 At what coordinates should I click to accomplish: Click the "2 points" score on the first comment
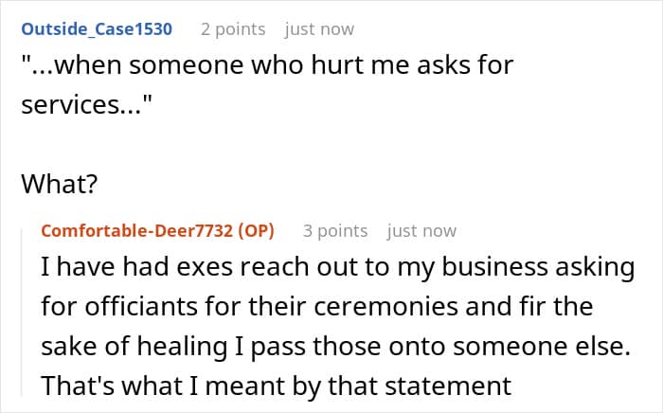coord(233,29)
